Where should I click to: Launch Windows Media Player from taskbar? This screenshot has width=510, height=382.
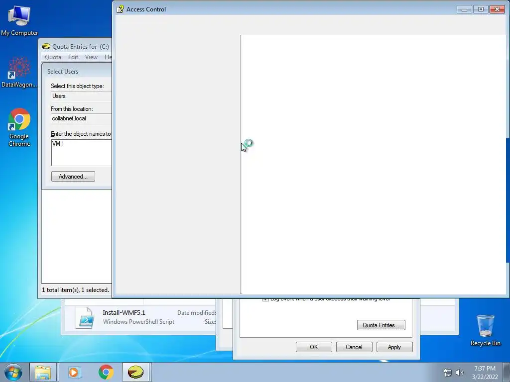point(74,372)
